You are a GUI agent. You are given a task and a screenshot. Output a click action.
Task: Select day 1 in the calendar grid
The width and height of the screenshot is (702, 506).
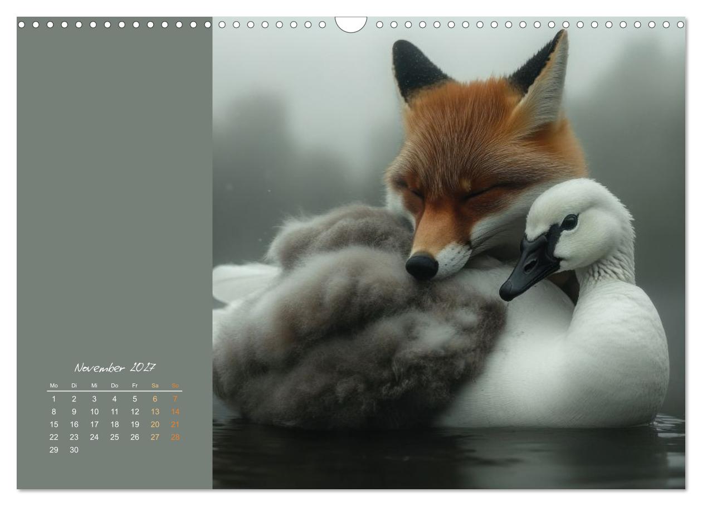click(53, 399)
